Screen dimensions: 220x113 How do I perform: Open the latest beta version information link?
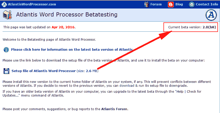72,50
